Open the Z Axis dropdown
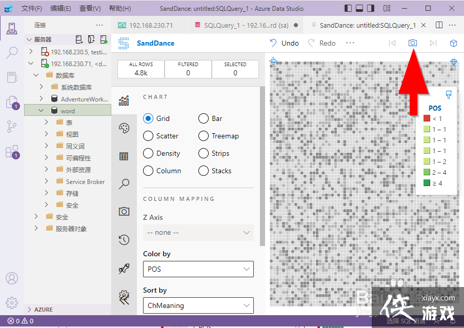The width and height of the screenshot is (464, 328). click(198, 232)
